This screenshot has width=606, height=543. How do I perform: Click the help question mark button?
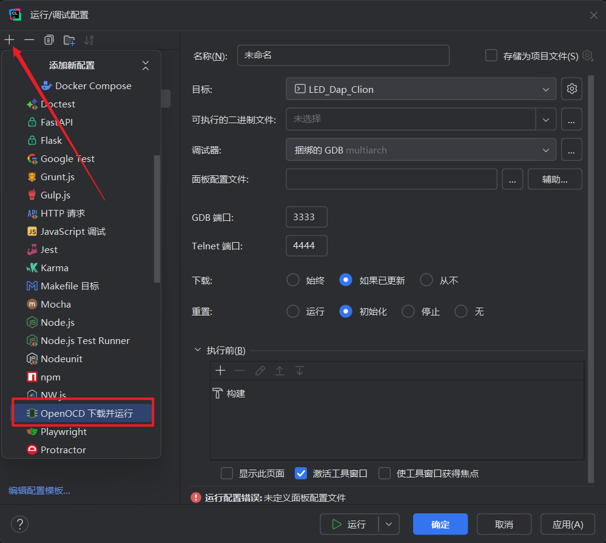point(19,524)
